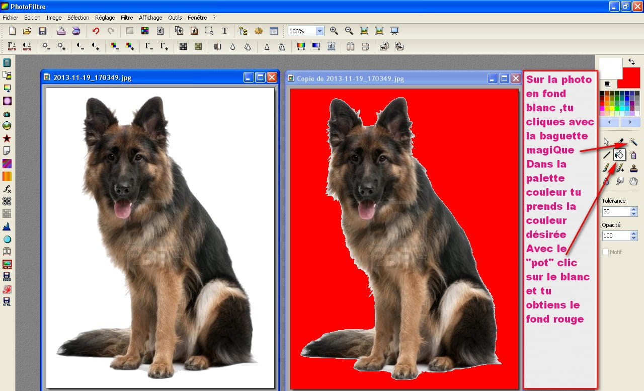This screenshot has height=391, width=644.
Task: Open a file using the folder icon
Action: tap(27, 31)
